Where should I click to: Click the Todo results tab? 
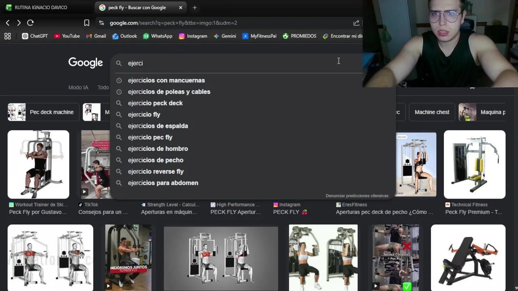tap(103, 87)
